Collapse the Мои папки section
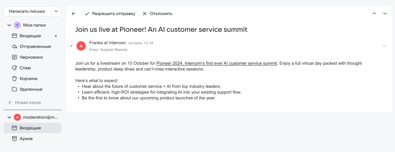Image resolution: width=395 pixels, height=152 pixels. (9, 25)
